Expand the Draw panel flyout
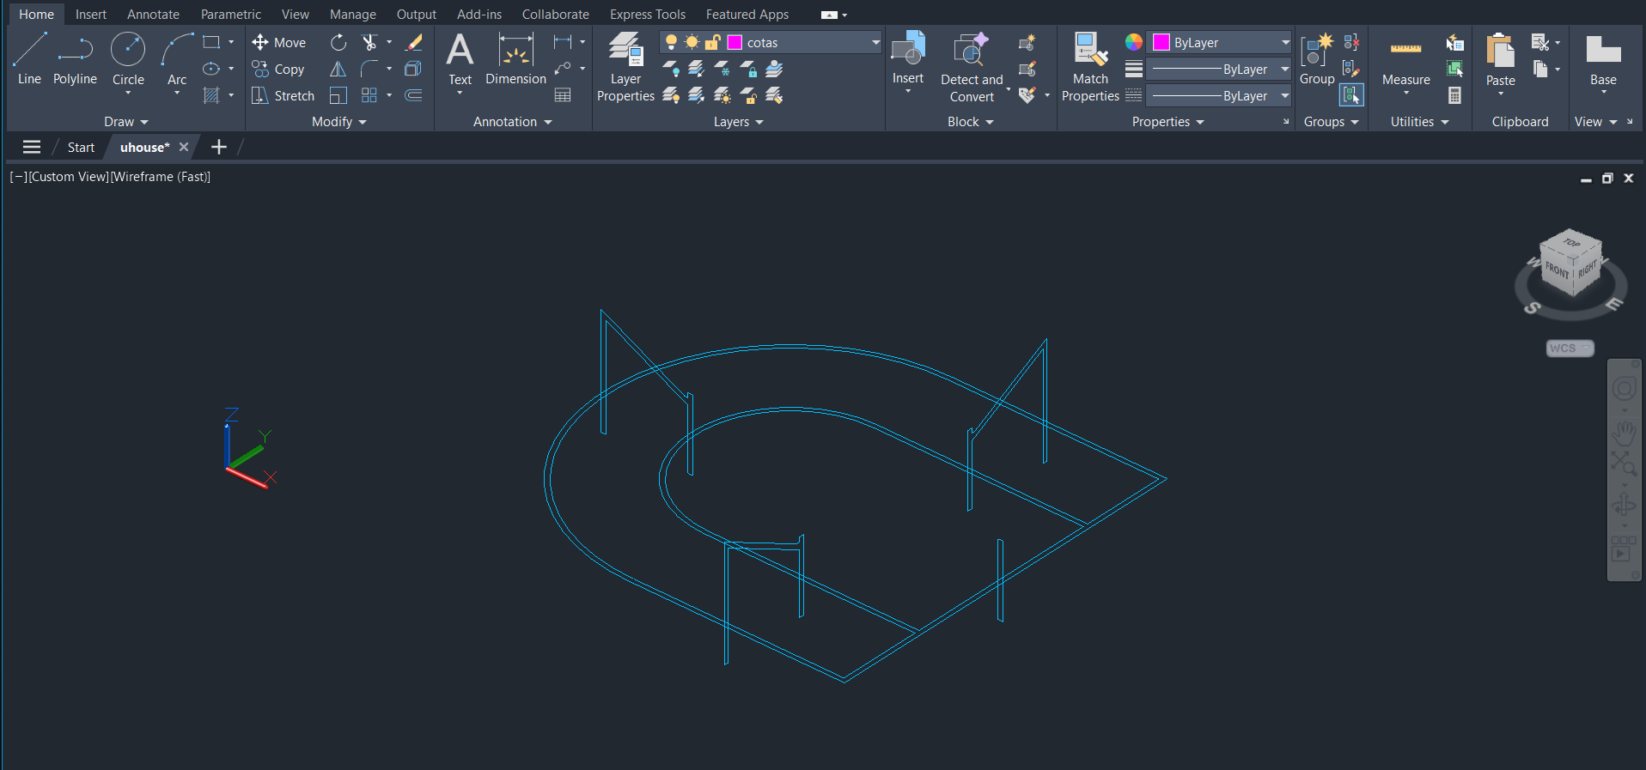1646x770 pixels. pyautogui.click(x=126, y=122)
